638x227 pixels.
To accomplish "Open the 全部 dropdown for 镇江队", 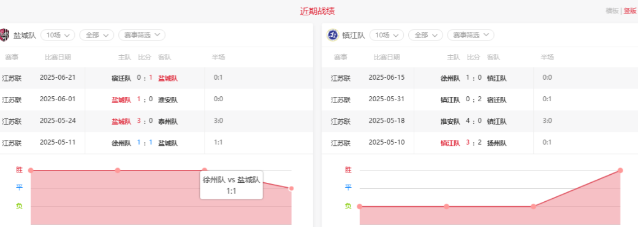I will 425,35.
